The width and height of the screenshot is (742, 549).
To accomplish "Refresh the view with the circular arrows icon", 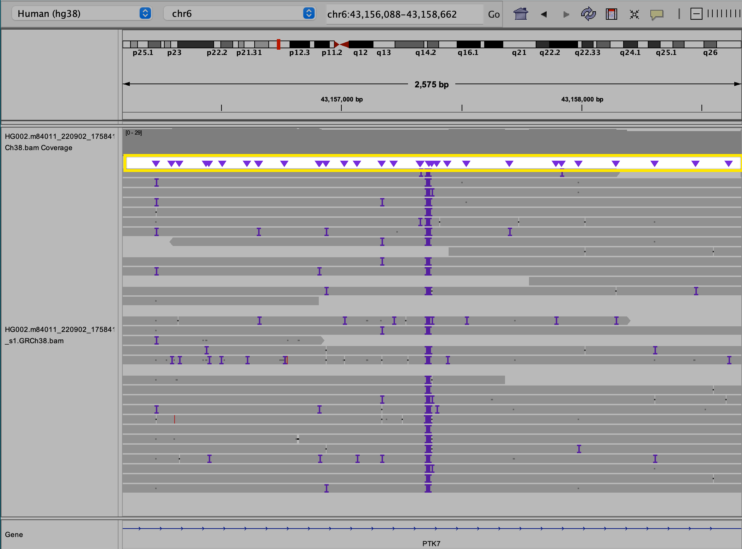I will pos(588,14).
